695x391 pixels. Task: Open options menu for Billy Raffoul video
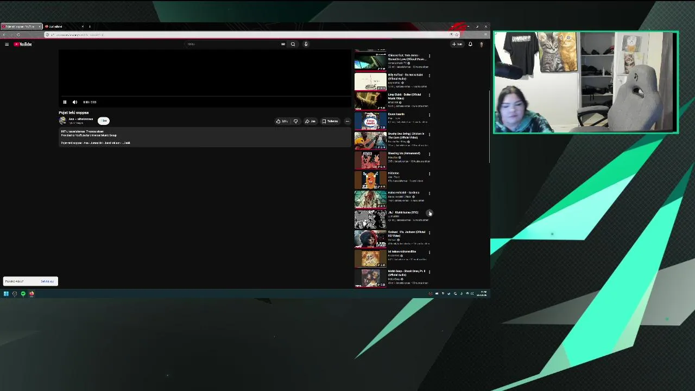[x=429, y=75]
